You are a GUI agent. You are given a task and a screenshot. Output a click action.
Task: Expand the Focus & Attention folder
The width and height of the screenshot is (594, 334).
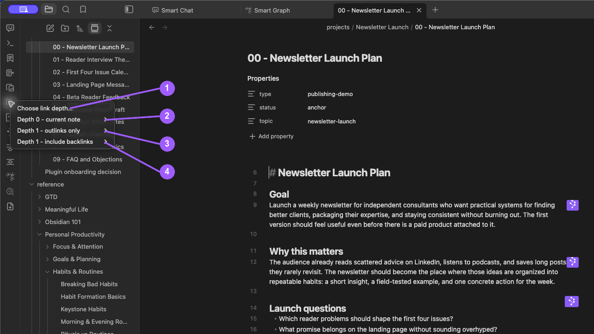(47, 246)
